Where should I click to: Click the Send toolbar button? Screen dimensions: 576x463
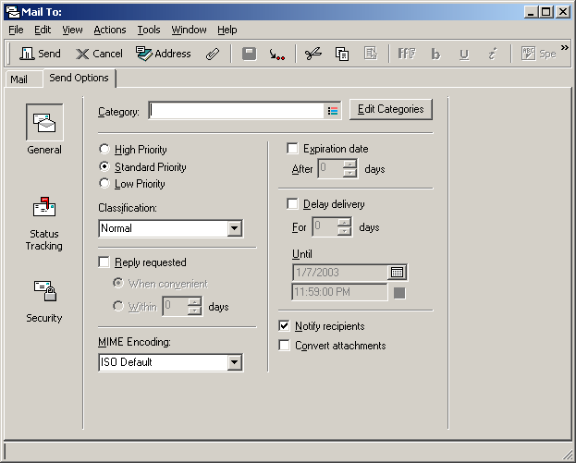pyautogui.click(x=40, y=54)
